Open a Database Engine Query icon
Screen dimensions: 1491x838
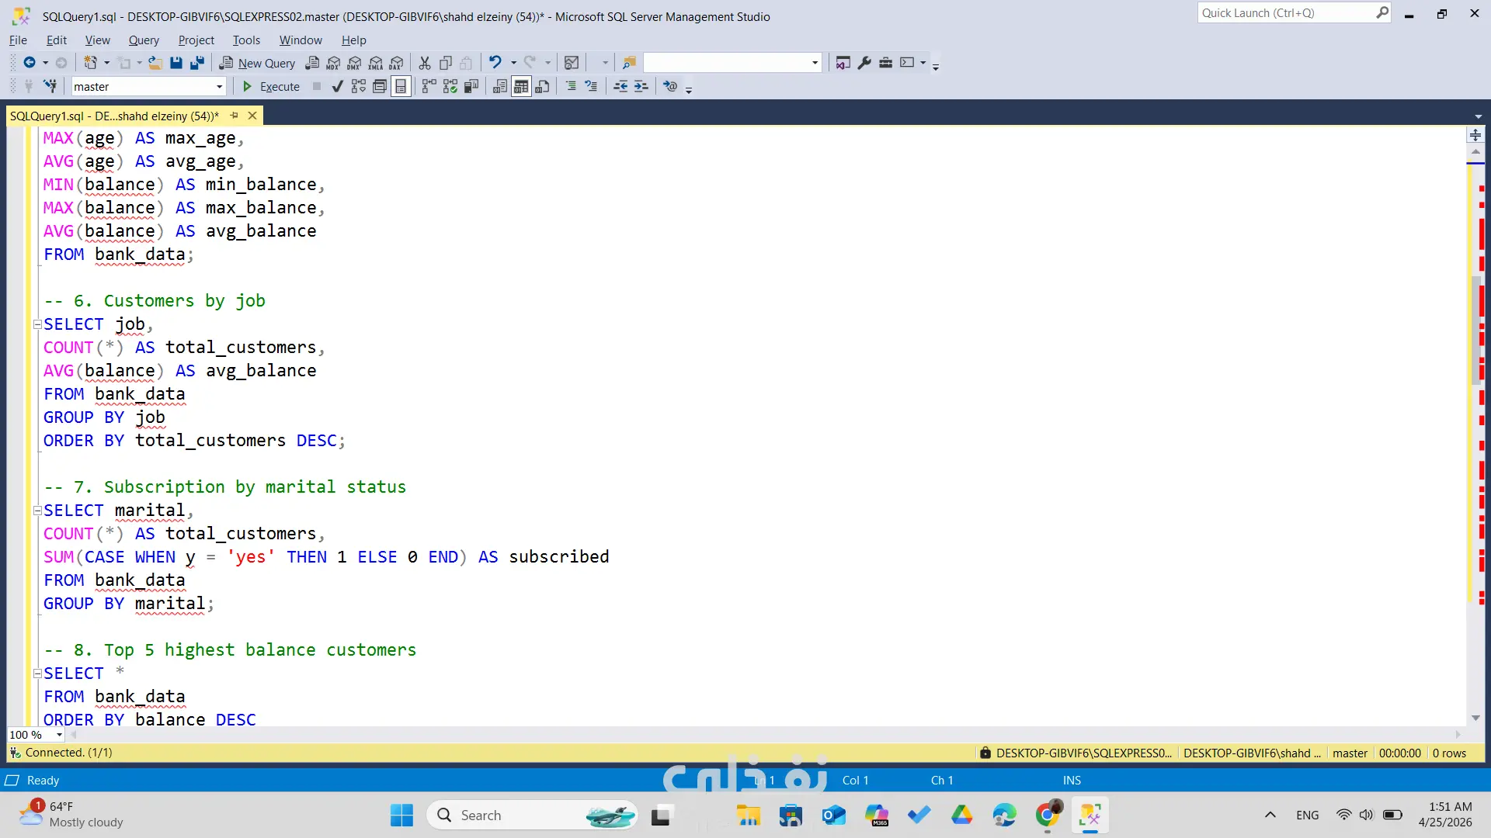tap(312, 63)
